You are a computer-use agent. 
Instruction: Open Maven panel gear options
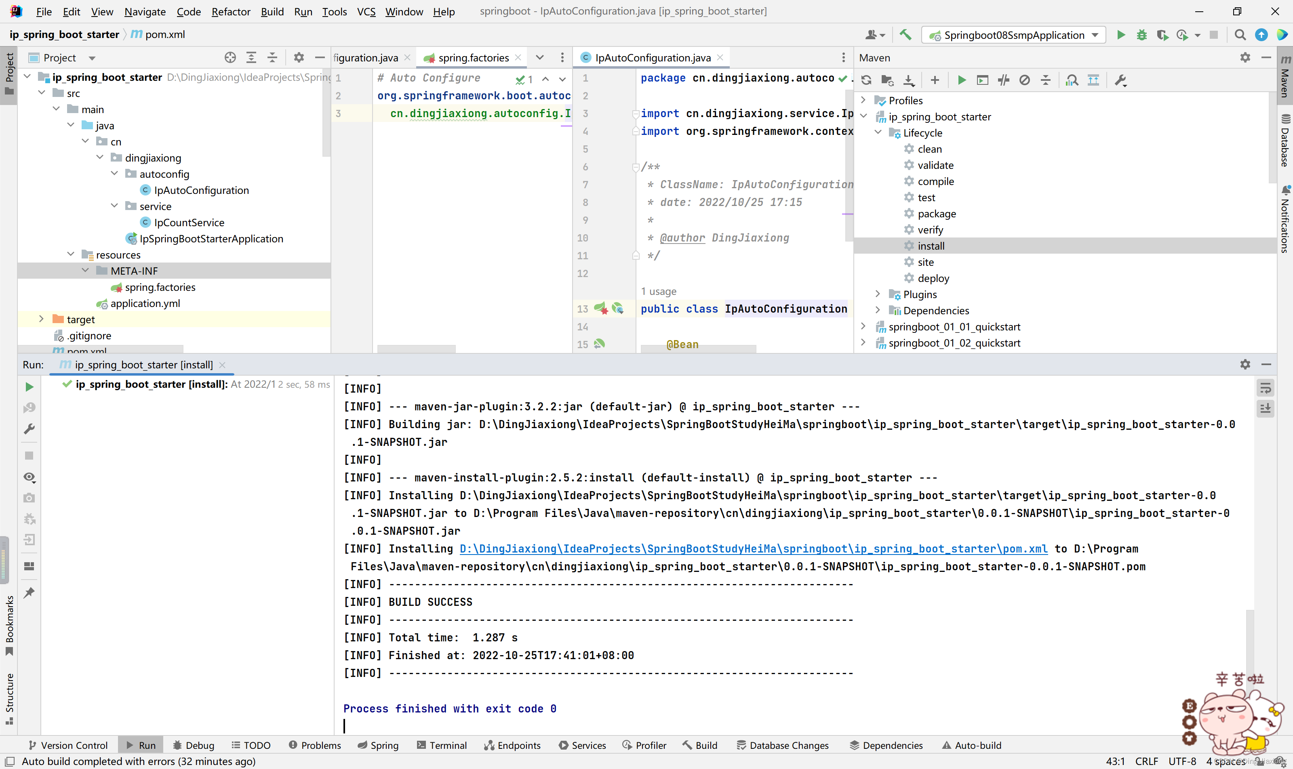pyautogui.click(x=1245, y=57)
